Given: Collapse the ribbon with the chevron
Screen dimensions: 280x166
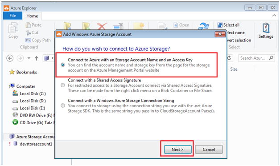Looking at the screenshot, I should pyautogui.click(x=274, y=16).
